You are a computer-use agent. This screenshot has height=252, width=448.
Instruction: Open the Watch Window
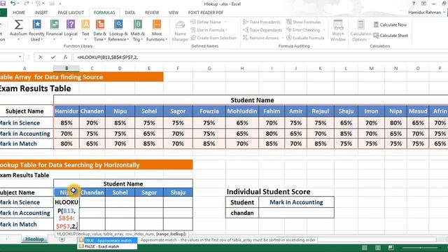(x=338, y=31)
